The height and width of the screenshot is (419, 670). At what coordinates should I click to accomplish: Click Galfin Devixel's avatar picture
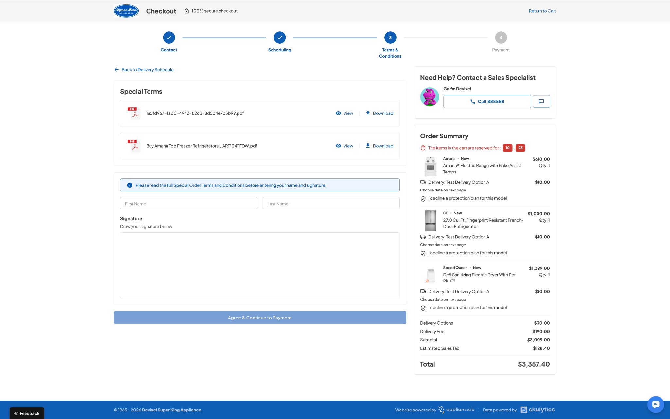click(430, 97)
